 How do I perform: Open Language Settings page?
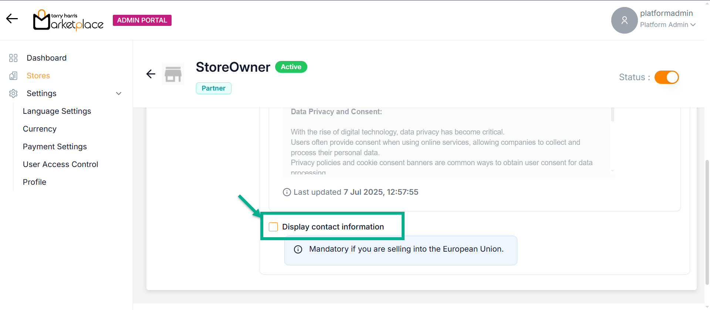point(57,111)
